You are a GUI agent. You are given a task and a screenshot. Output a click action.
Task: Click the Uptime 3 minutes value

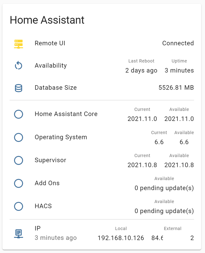pyautogui.click(x=179, y=70)
